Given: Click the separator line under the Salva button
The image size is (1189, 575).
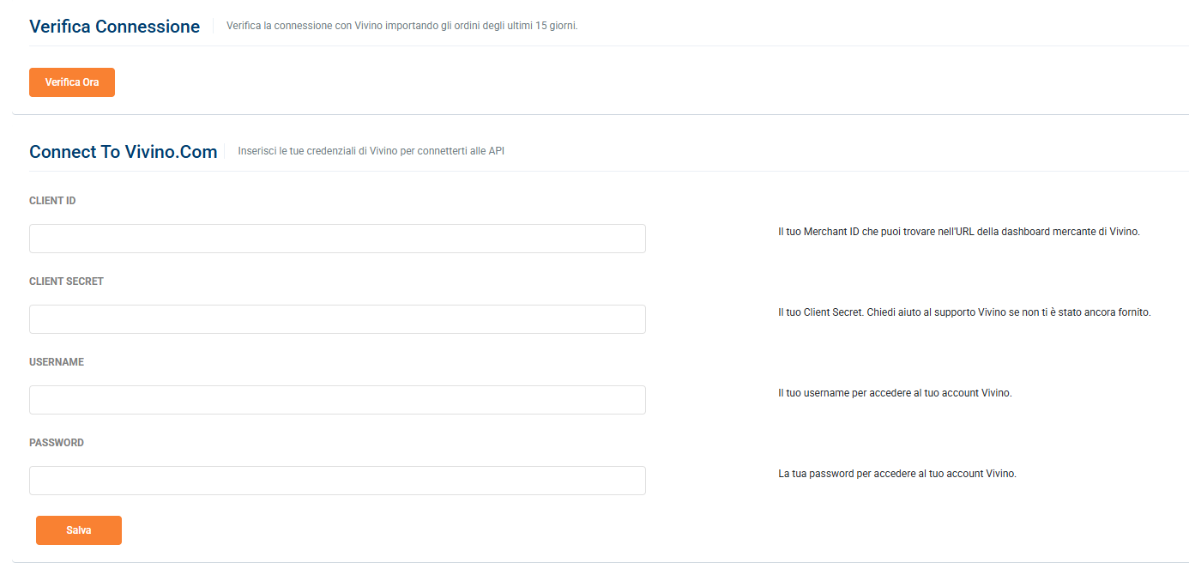Looking at the screenshot, I should pyautogui.click(x=601, y=562).
